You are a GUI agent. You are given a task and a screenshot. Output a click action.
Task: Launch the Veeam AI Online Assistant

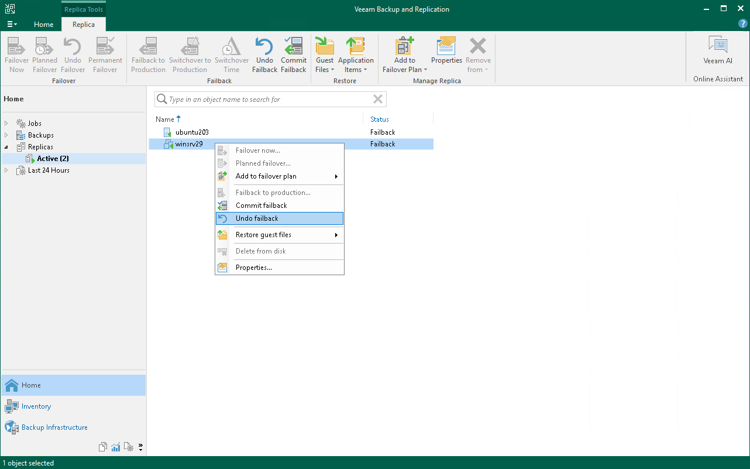point(718,50)
